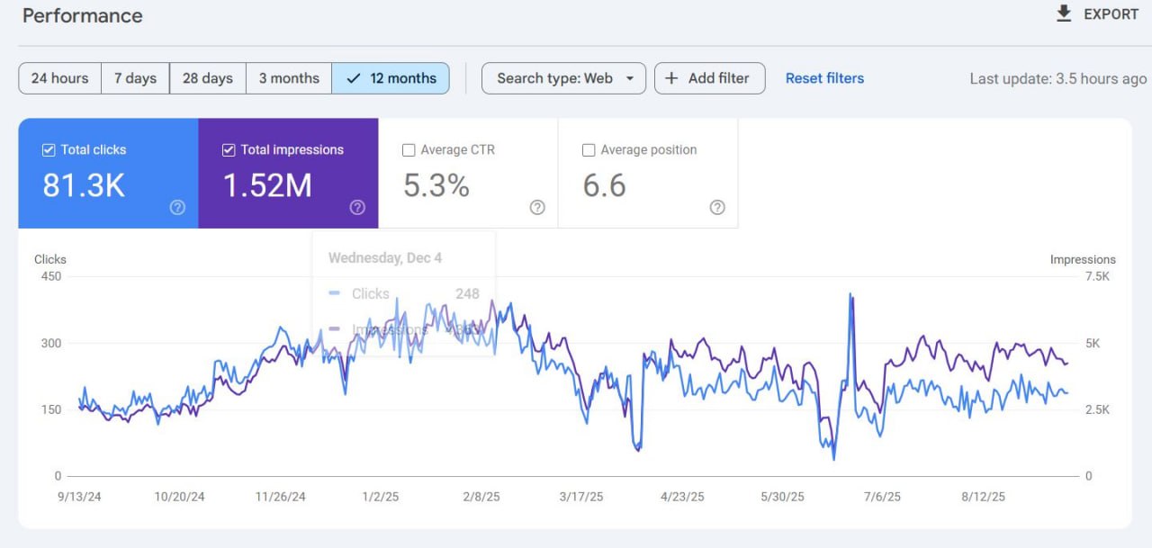Viewport: 1152px width, 548px height.
Task: Switch to the 28 days range
Action: [207, 78]
